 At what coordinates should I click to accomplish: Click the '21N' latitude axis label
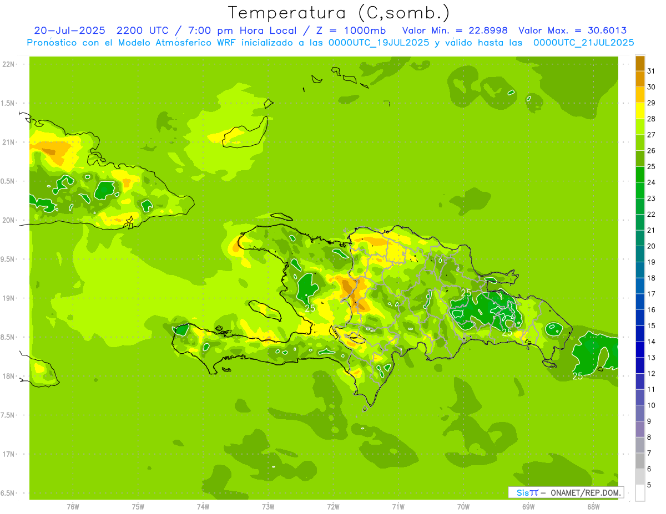pyautogui.click(x=8, y=143)
